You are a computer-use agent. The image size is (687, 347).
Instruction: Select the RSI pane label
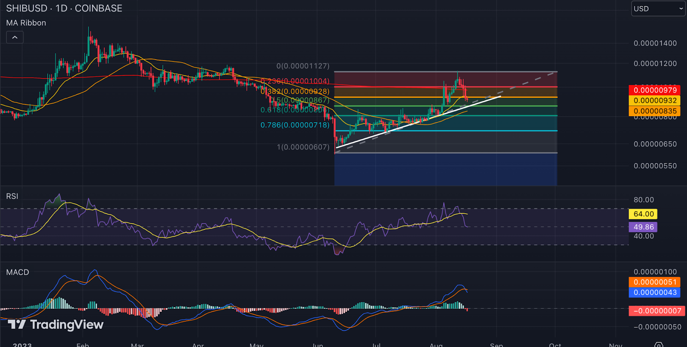12,196
